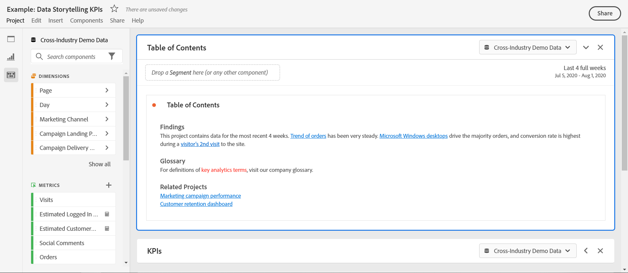Screen dimensions: 628x273
Task: Collapse the Table of Contents panel
Action: point(586,47)
